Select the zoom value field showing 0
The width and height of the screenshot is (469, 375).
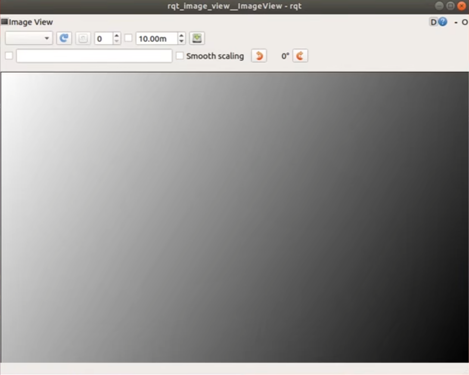click(103, 39)
